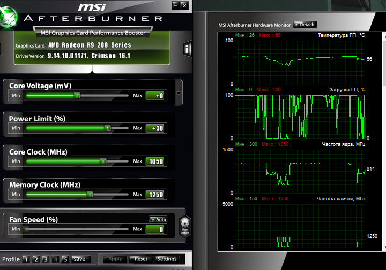The width and height of the screenshot is (386, 270).
Task: Load profile slot 2
Action: pos(36,259)
